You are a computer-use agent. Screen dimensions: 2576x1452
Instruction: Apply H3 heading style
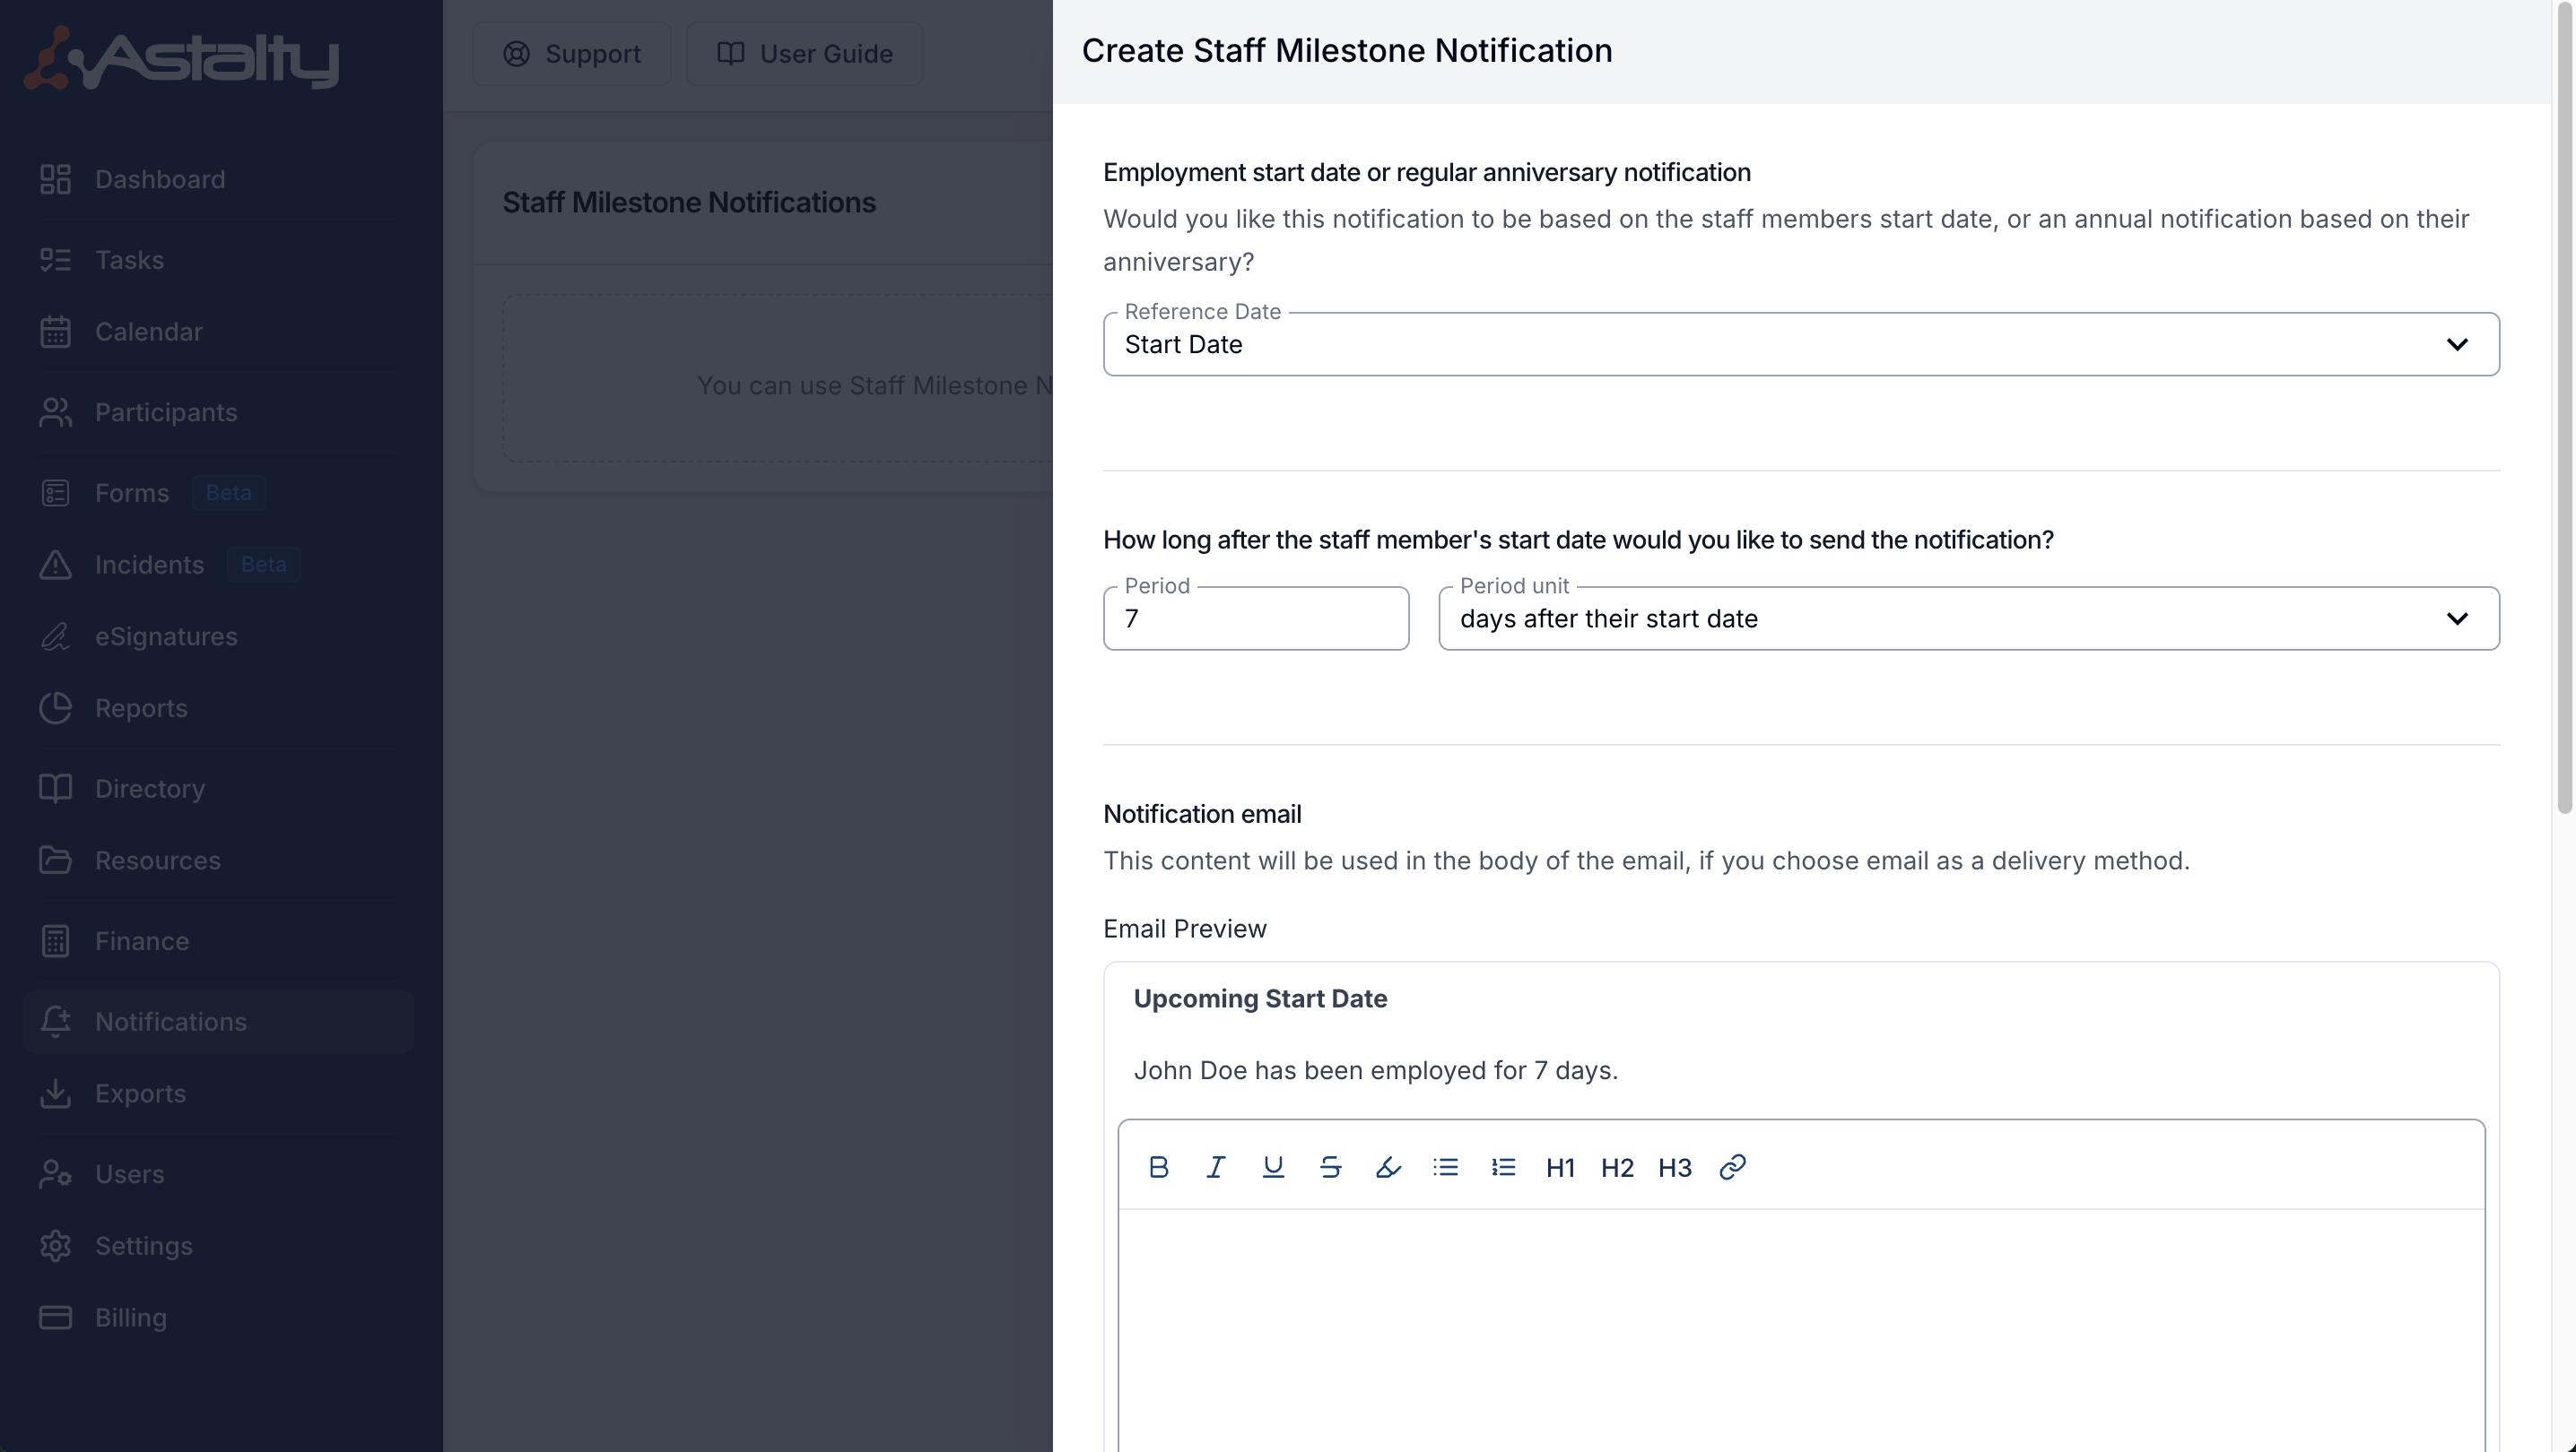coord(1675,1167)
